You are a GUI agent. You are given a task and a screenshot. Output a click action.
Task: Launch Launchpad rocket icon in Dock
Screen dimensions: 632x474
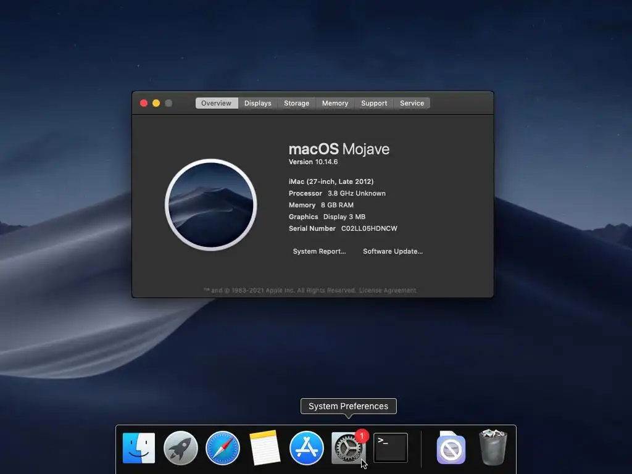click(x=181, y=448)
